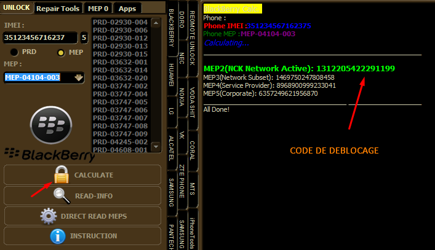Open the Apps tab

(x=127, y=9)
